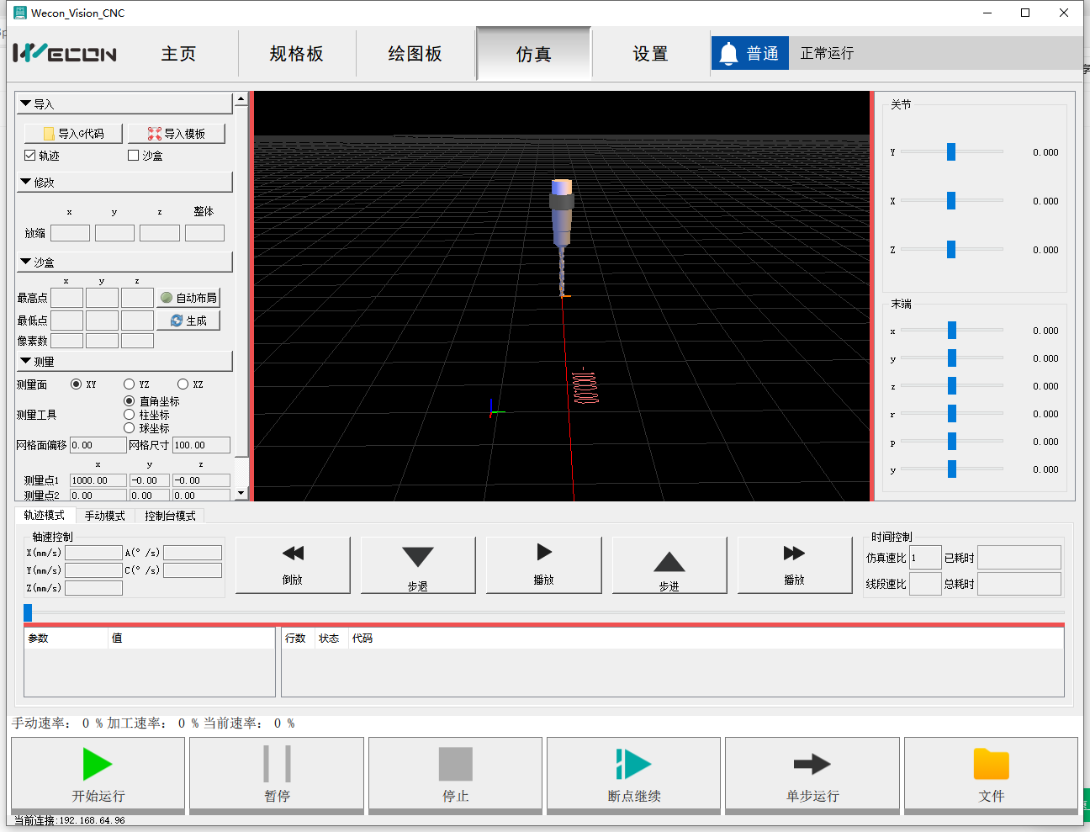Click the 单步运行 arrow icon
The height and width of the screenshot is (832, 1090).
pyautogui.click(x=812, y=764)
